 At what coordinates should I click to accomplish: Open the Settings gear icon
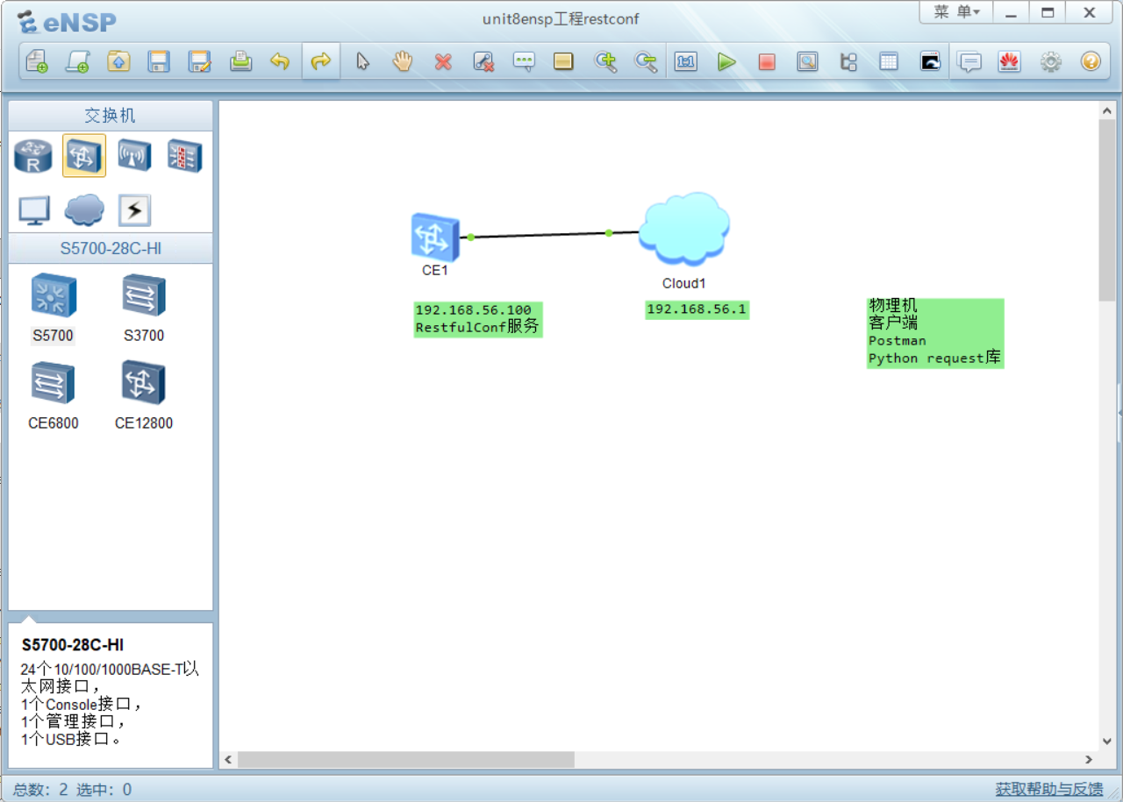click(x=1050, y=62)
